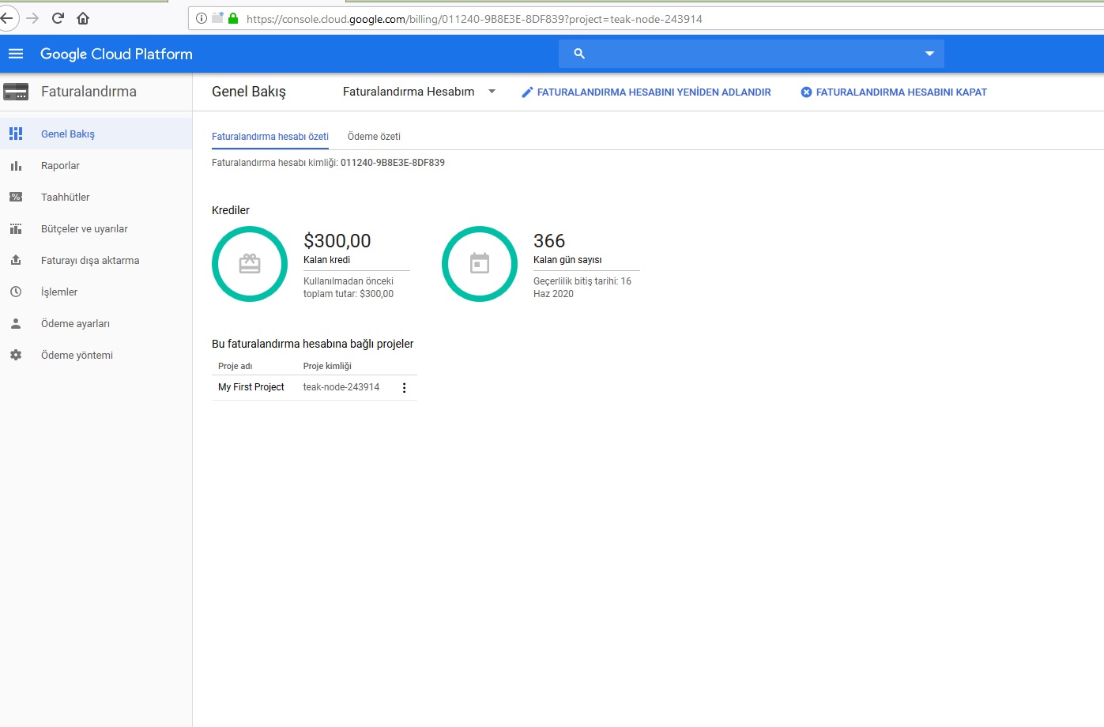Image resolution: width=1104 pixels, height=727 pixels.
Task: Select the Faturalandırma hesabı özeti tab
Action: tap(270, 137)
